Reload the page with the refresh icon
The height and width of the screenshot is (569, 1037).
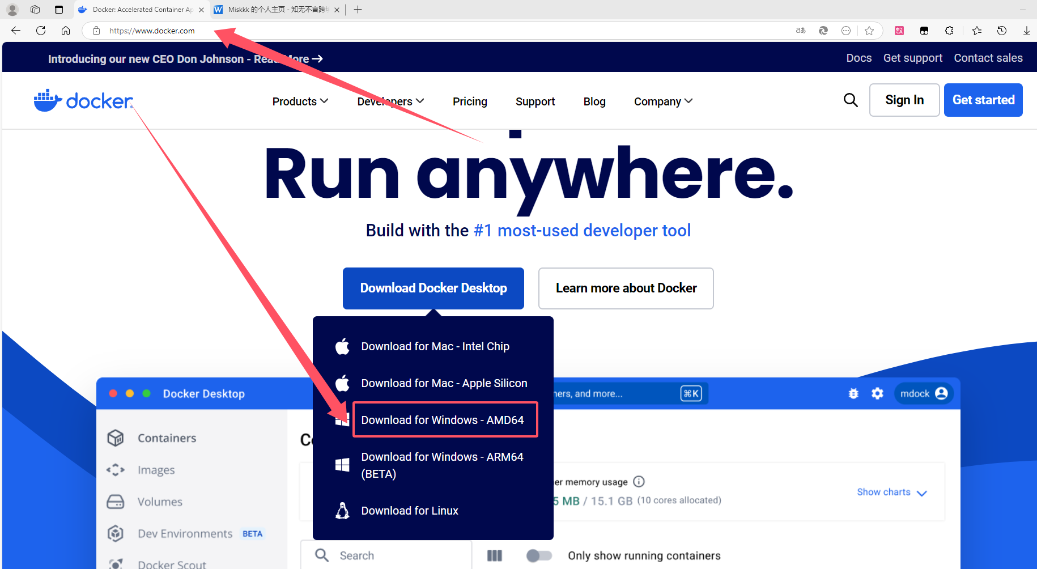pyautogui.click(x=41, y=31)
